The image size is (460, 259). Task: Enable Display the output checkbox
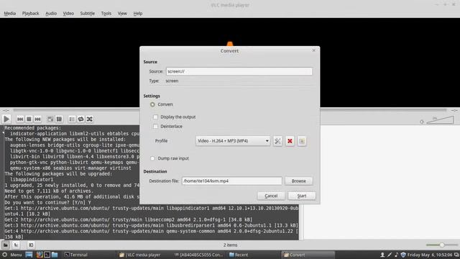[155, 117]
